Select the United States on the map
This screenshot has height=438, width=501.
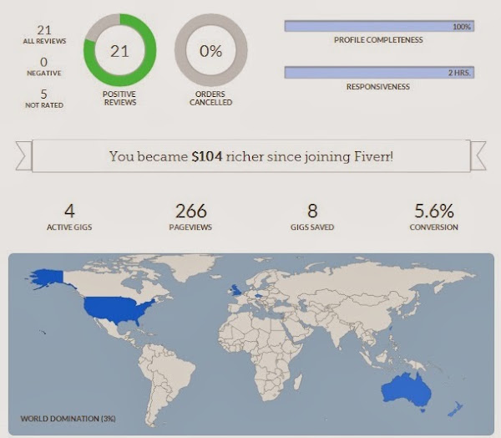(x=119, y=309)
